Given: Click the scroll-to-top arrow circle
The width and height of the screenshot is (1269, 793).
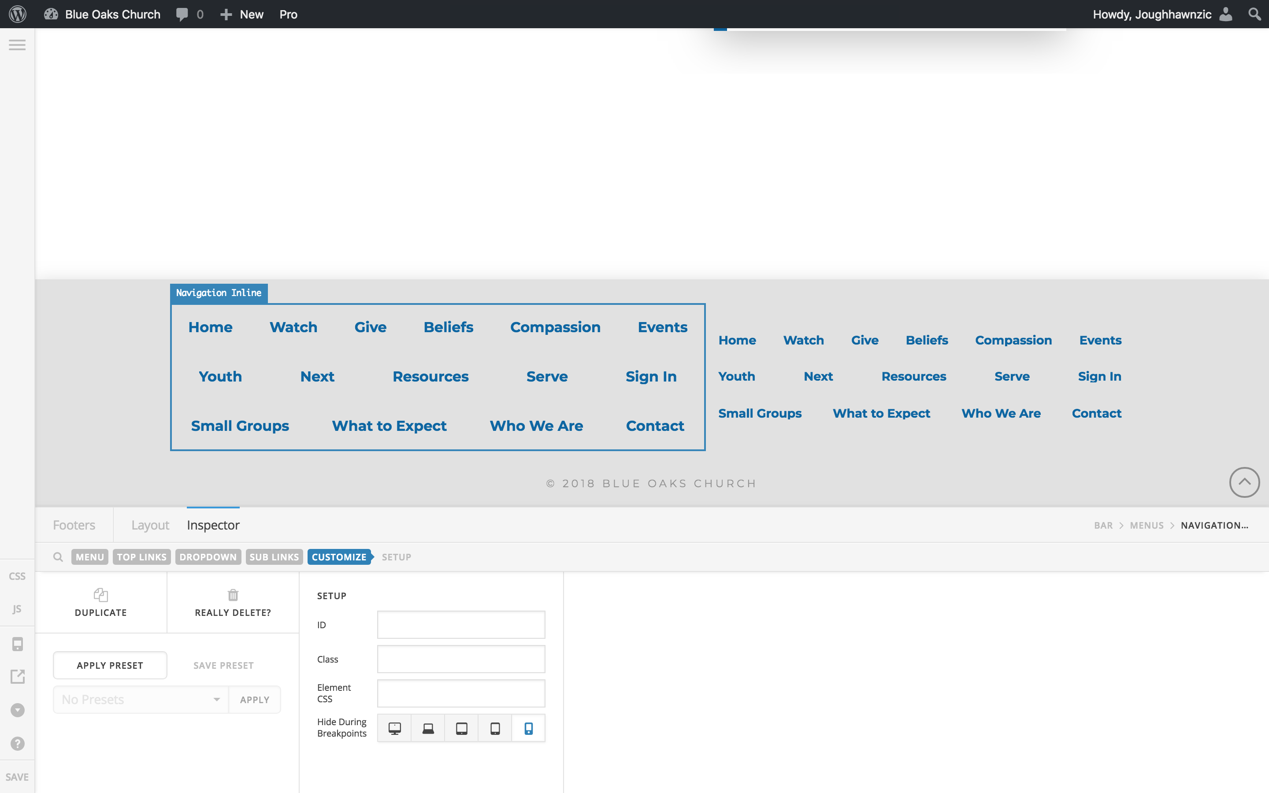Looking at the screenshot, I should point(1244,482).
